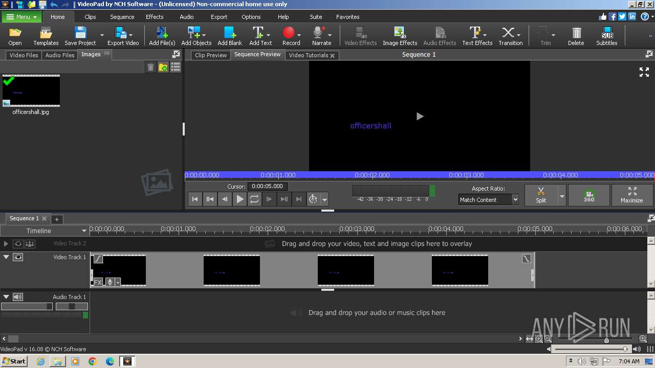The image size is (655, 368).
Task: Open Chrome from the taskbar
Action: (93, 361)
